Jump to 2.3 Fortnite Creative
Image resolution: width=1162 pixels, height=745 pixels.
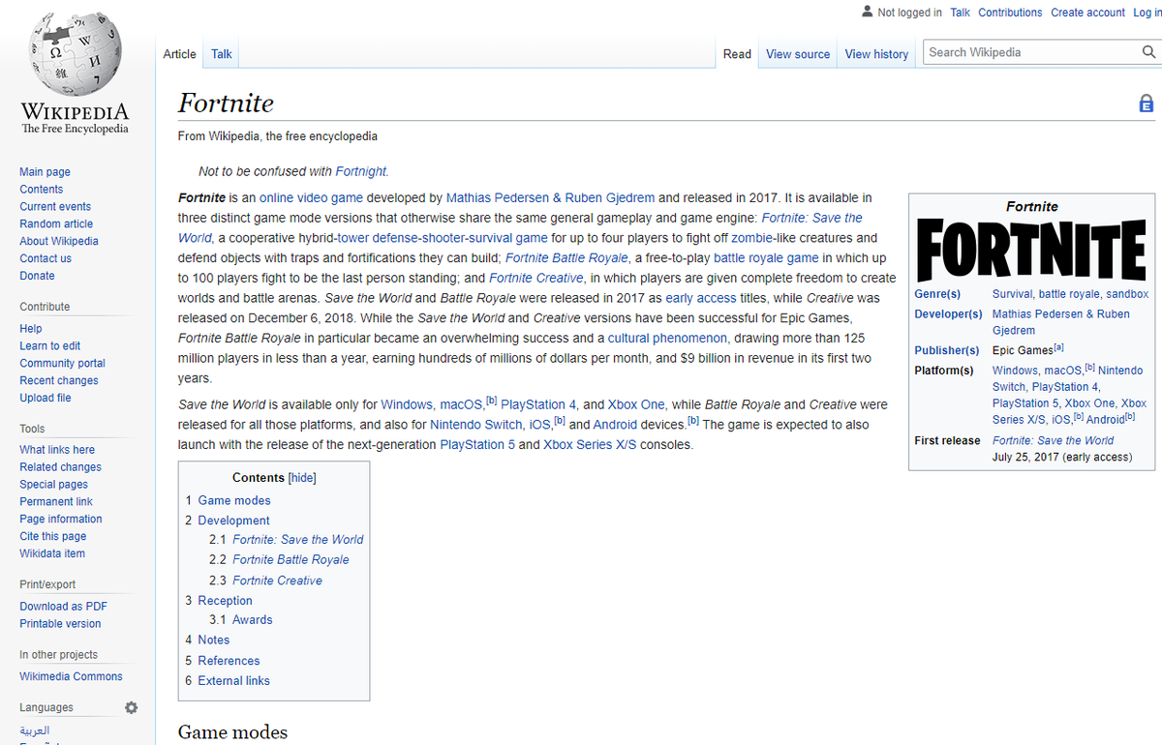277,581
